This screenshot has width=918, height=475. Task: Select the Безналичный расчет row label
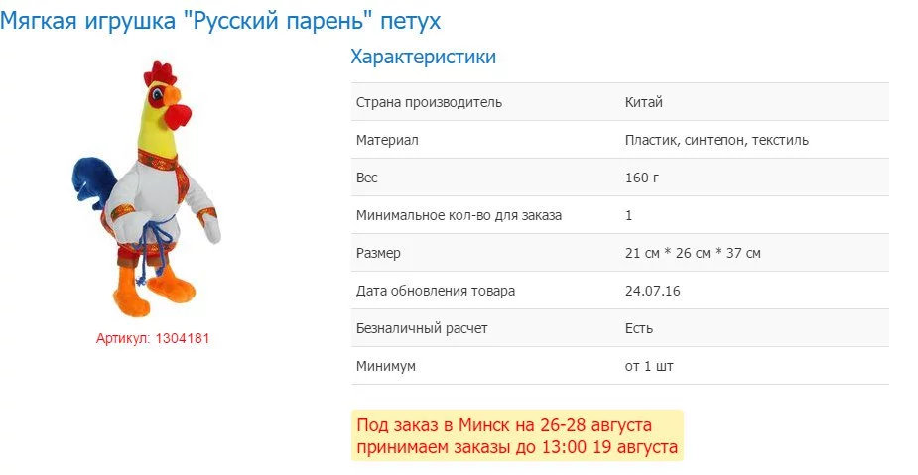(422, 328)
